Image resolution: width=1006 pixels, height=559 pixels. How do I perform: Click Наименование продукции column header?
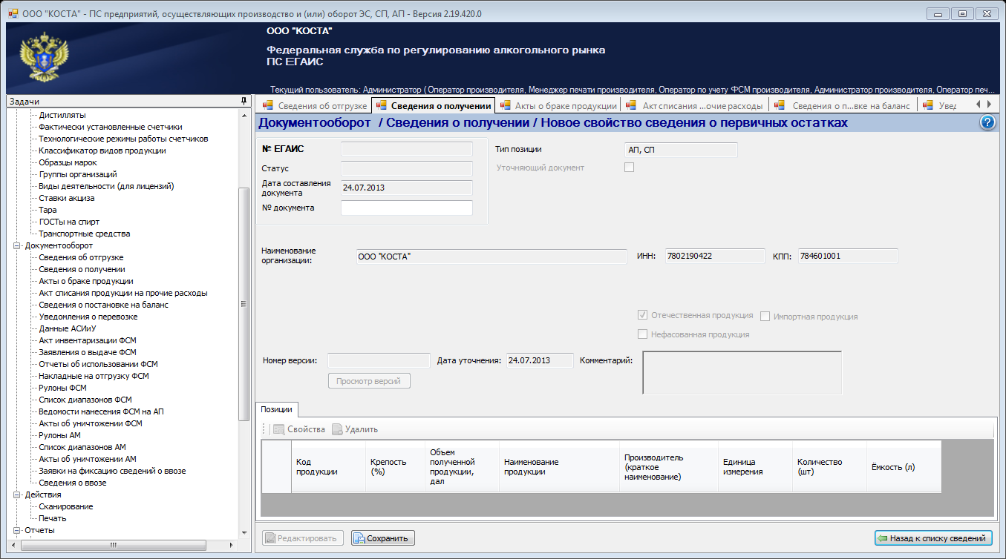pyautogui.click(x=559, y=466)
